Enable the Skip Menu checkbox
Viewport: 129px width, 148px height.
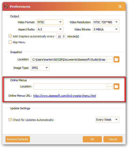pyautogui.click(x=10, y=42)
